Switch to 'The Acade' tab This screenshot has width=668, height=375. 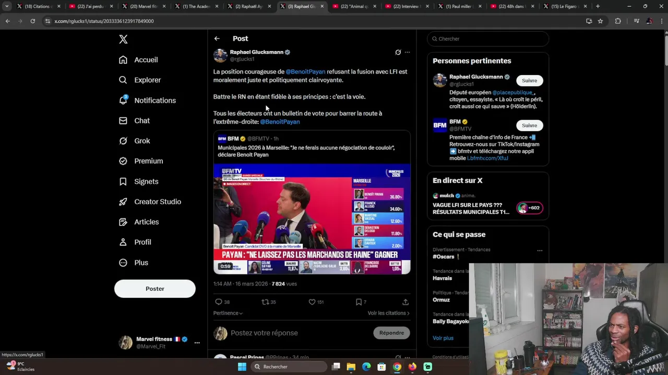click(196, 6)
